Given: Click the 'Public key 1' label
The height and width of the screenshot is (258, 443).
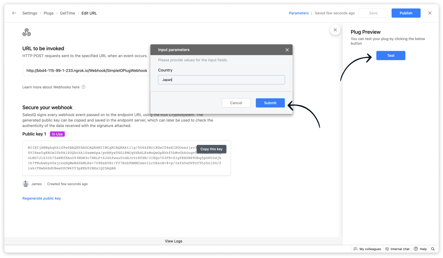Looking at the screenshot, I should [x=34, y=134].
